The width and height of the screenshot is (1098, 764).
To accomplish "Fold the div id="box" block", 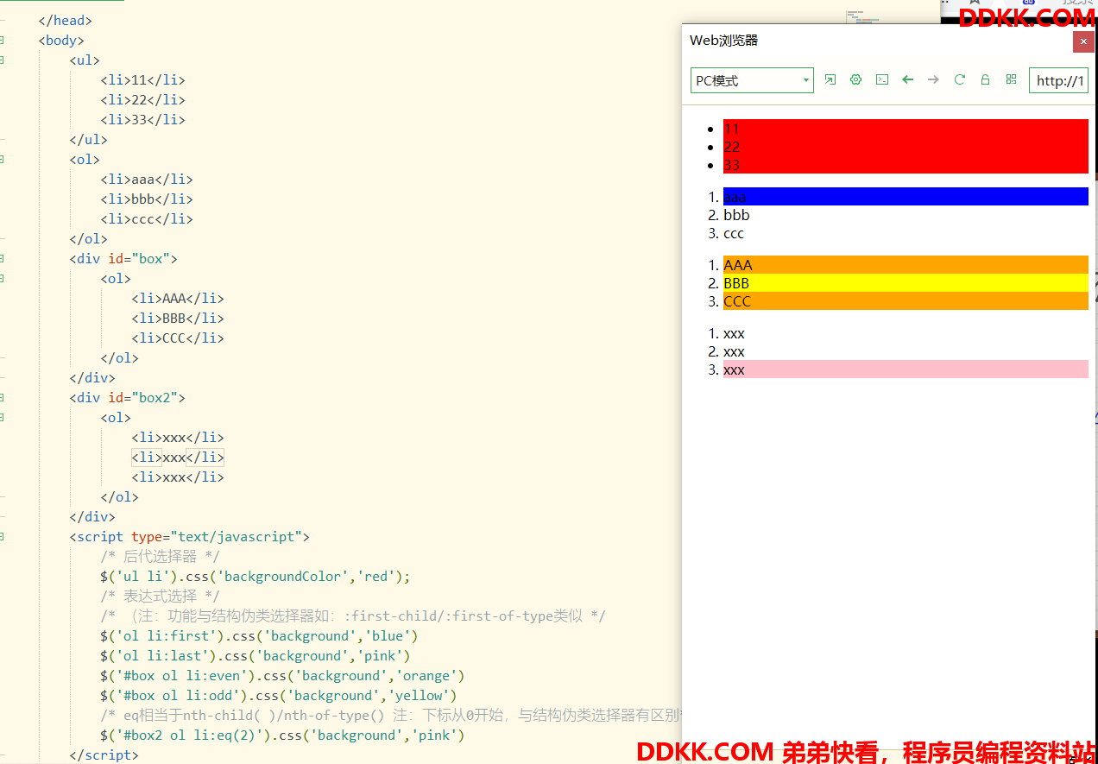I will point(2,259).
